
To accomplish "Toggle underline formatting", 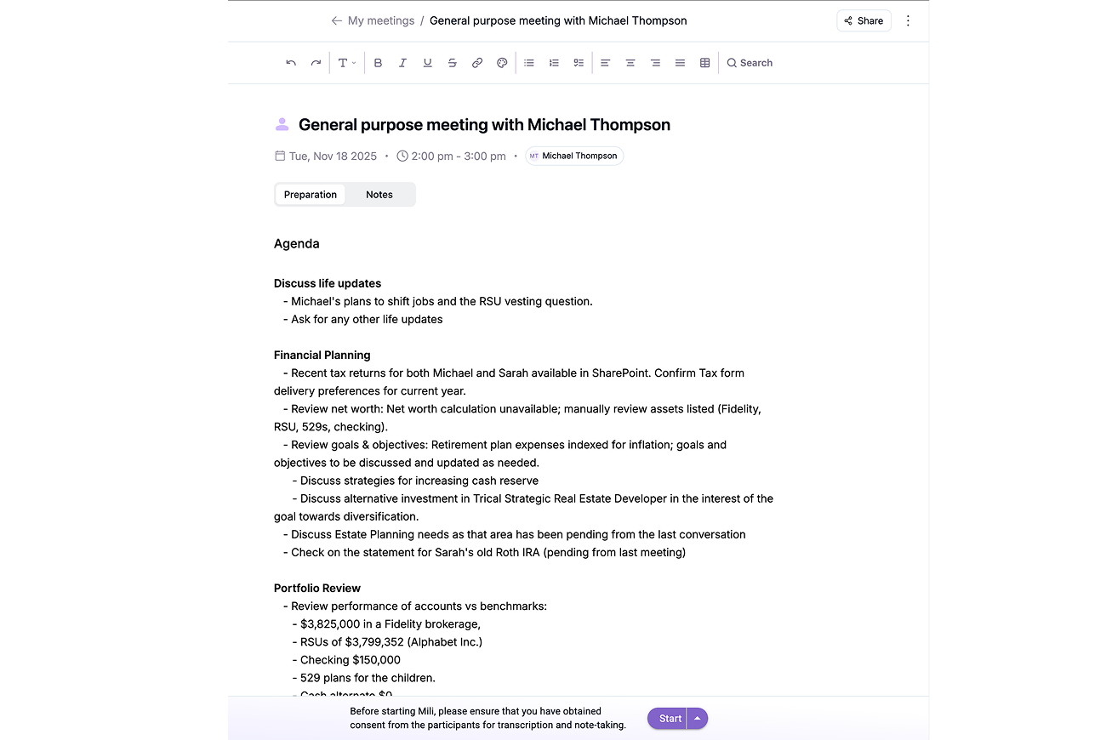I will pos(427,63).
